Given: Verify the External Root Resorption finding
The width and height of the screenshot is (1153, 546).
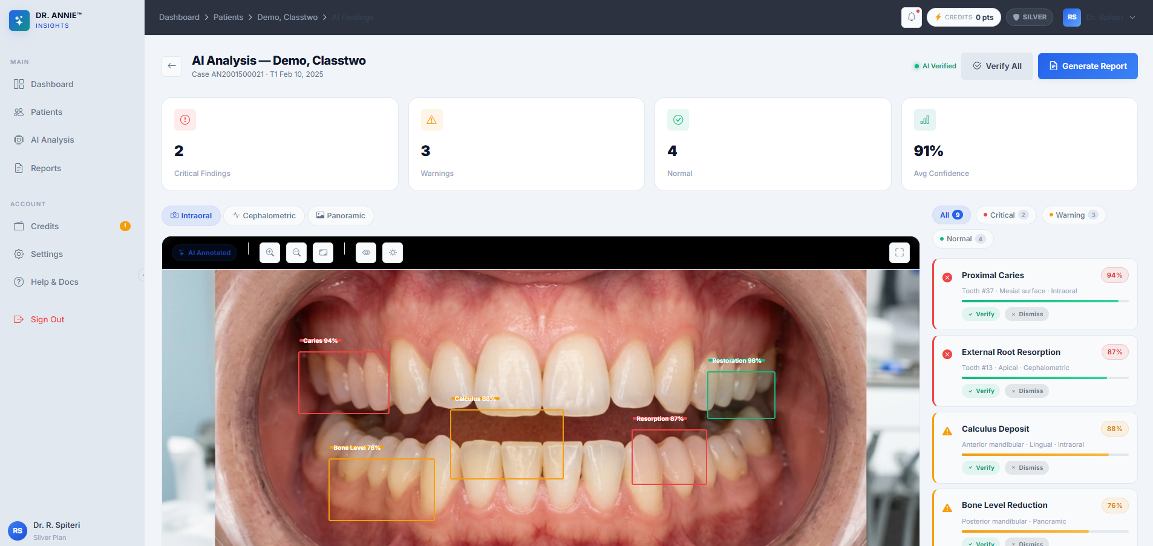Looking at the screenshot, I should 981,391.
